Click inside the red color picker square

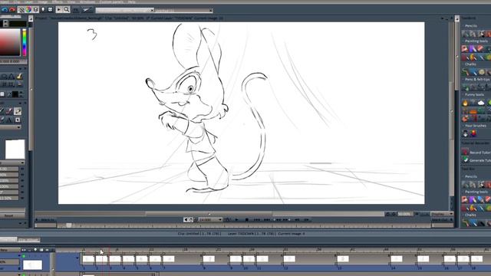tap(10, 42)
